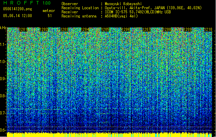Click the date 05.06.14 12:00
216x137 pixels.
(x=18, y=16)
